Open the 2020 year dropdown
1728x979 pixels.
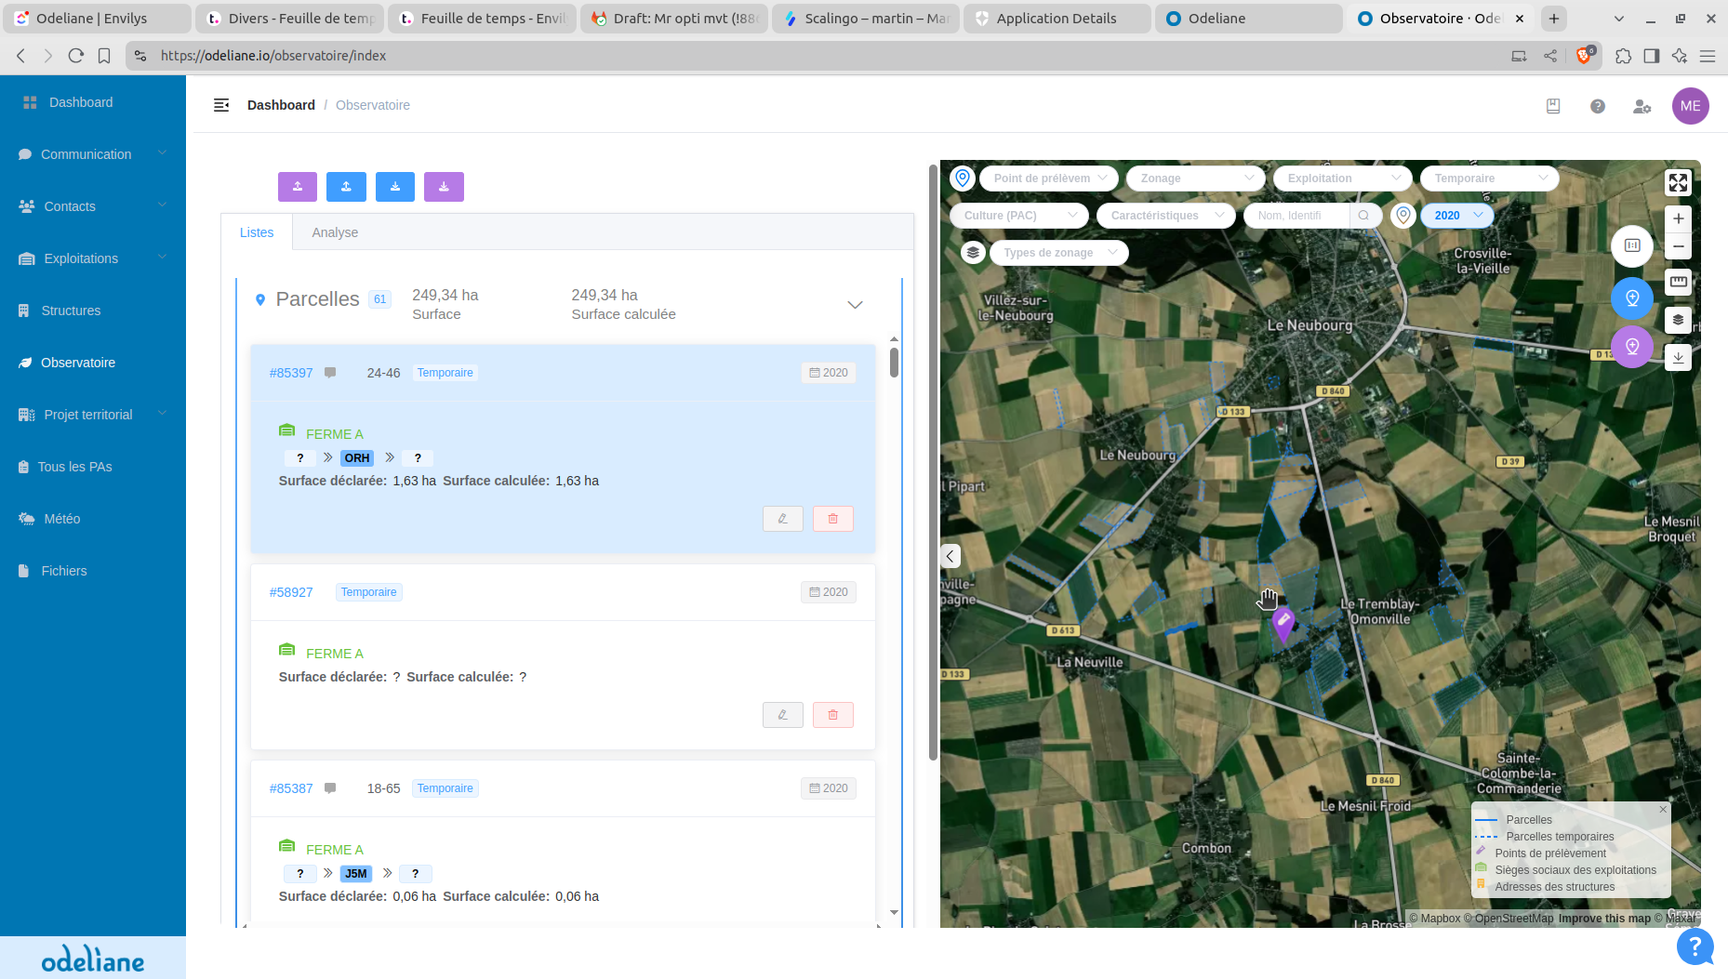1456,216
